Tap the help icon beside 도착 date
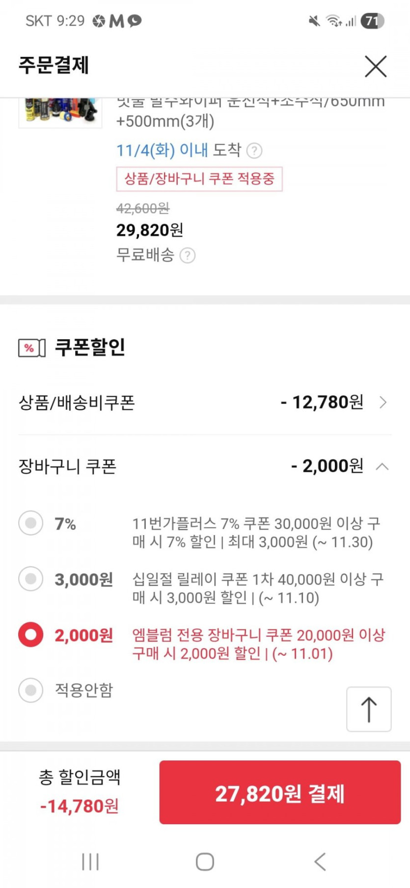 (x=254, y=150)
